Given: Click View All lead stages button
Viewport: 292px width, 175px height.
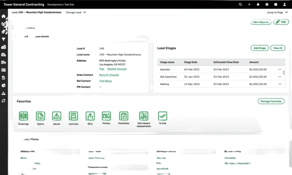Looking at the screenshot, I should point(278,48).
